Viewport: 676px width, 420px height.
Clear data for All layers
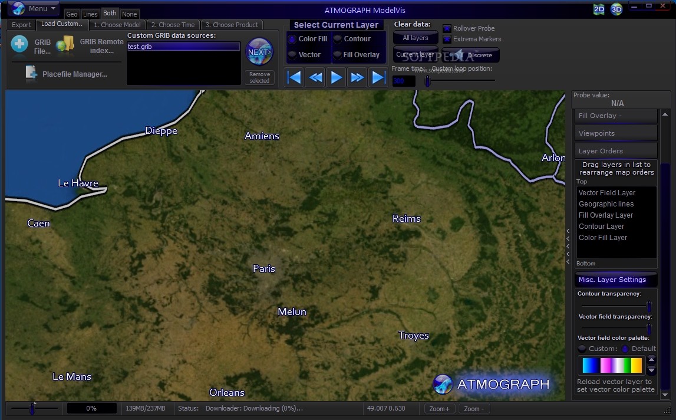coord(415,38)
